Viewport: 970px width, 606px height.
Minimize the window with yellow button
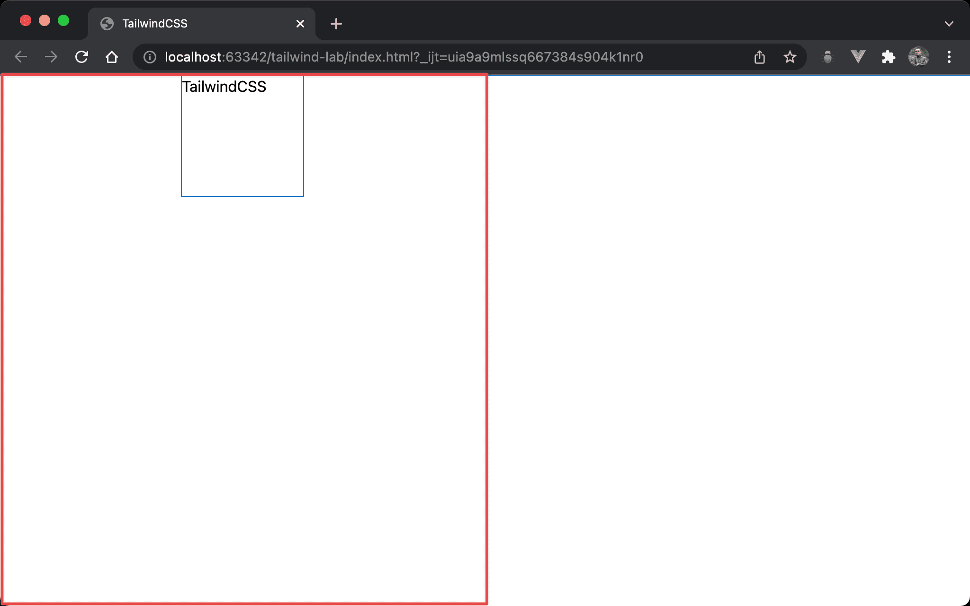pyautogui.click(x=45, y=21)
